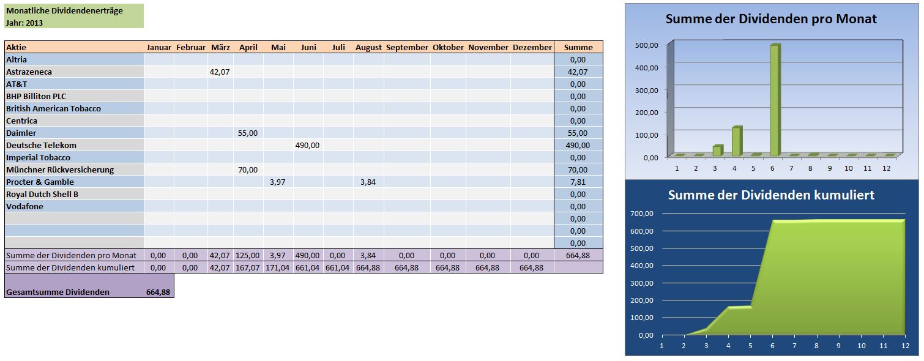Image resolution: width=924 pixels, height=361 pixels.
Task: Select the area chart title 'Summe der Dividenden kumuliert'
Action: 771,195
